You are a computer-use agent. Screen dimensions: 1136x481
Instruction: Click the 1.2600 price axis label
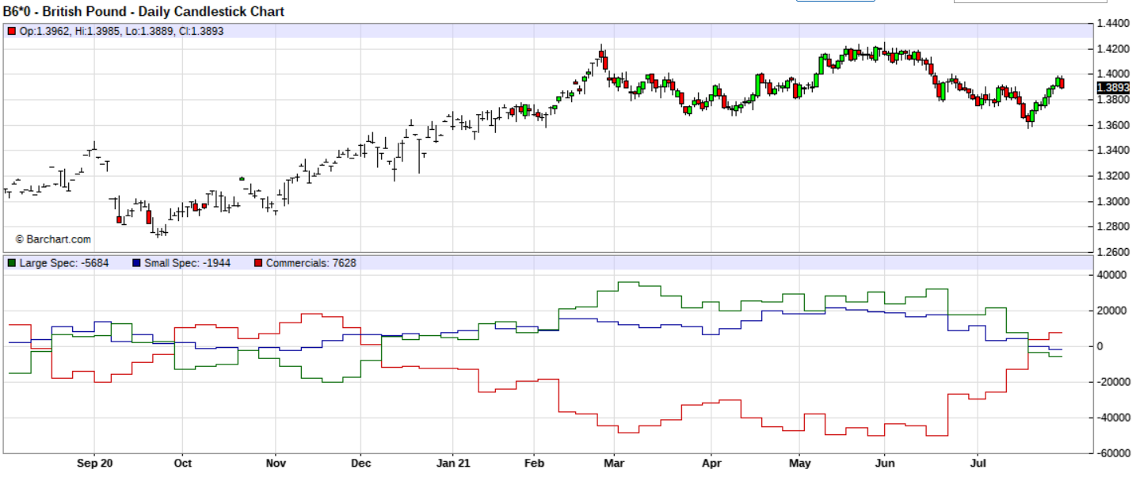click(x=1113, y=252)
